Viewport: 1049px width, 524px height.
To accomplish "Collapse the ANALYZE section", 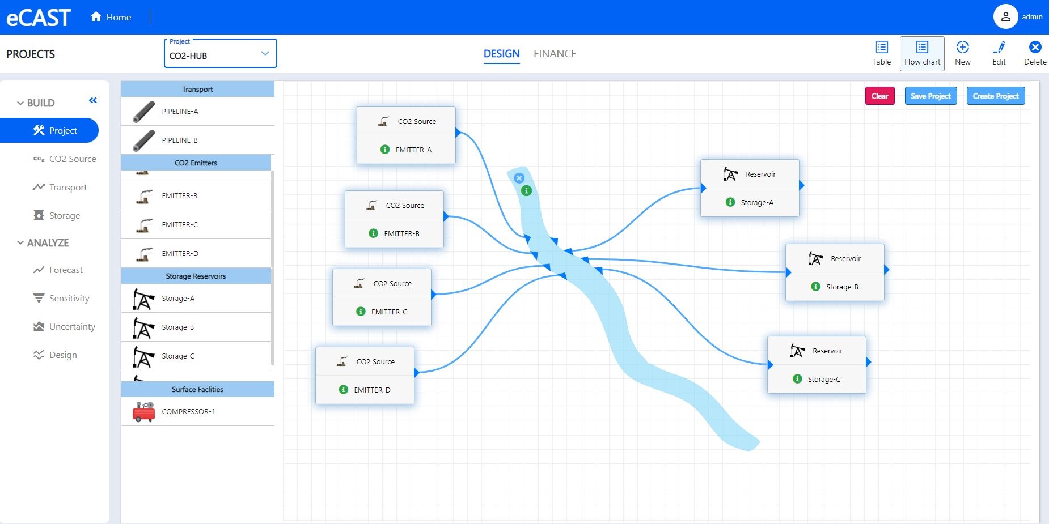I will [x=20, y=243].
